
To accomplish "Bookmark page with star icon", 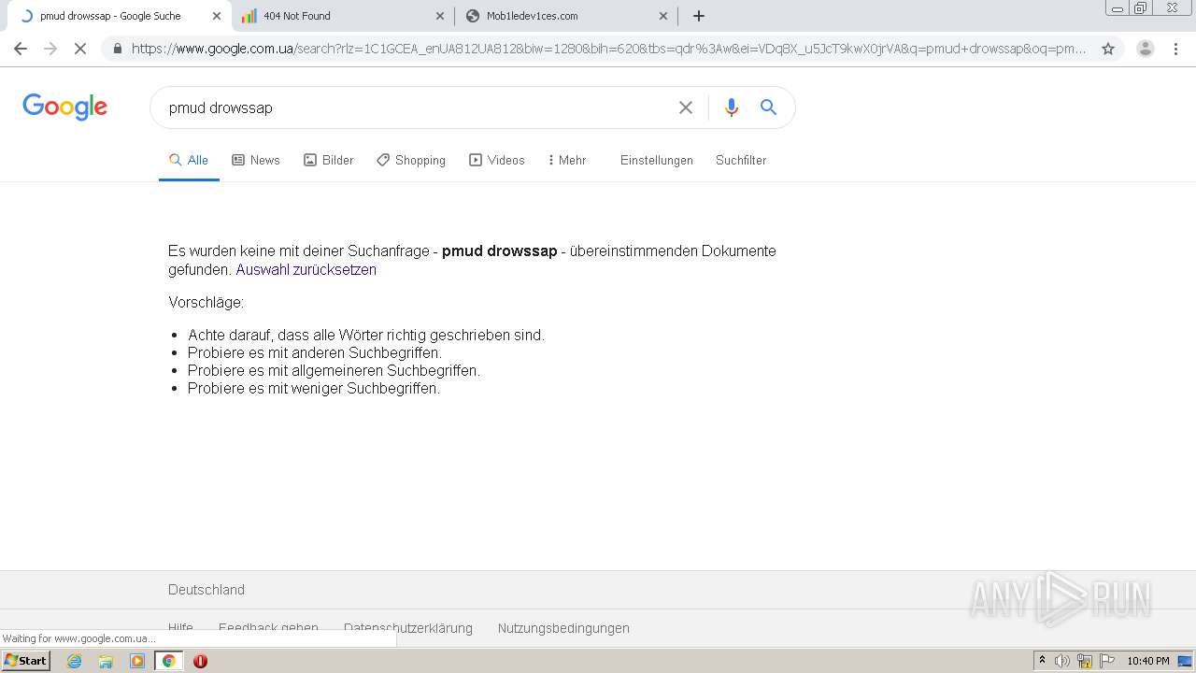I will pyautogui.click(x=1108, y=49).
